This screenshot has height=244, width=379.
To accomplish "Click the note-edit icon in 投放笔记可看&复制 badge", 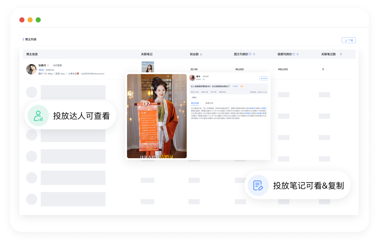I will point(258,185).
